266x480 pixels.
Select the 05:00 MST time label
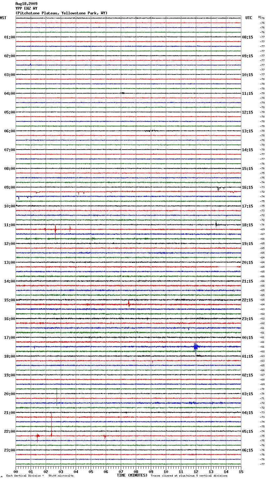pyautogui.click(x=9, y=112)
